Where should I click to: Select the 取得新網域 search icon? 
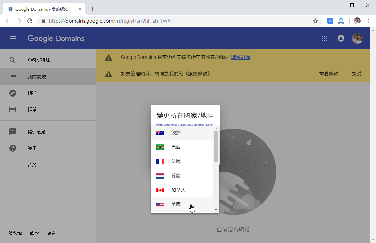(x=13, y=60)
